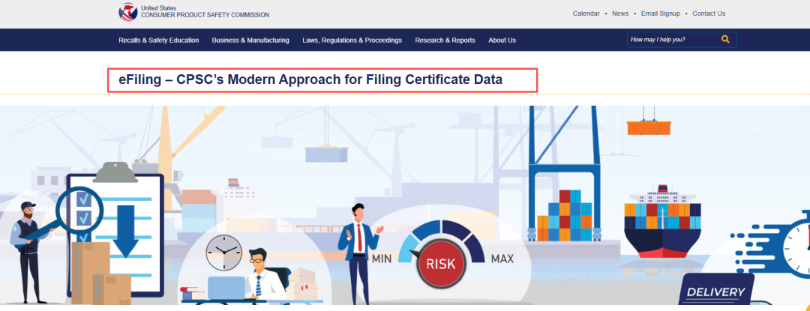Click the Email Signup link
The width and height of the screenshot is (810, 311).
pos(661,14)
